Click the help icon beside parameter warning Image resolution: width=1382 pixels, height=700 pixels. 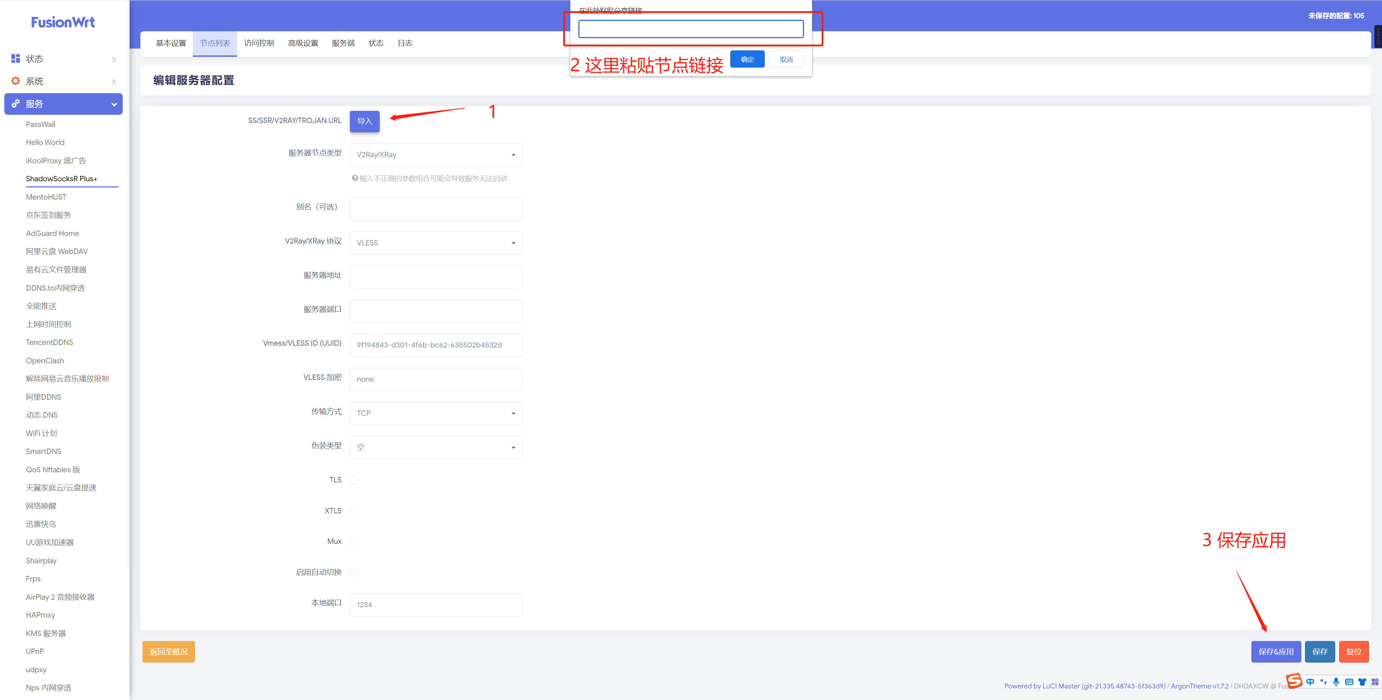[x=354, y=178]
